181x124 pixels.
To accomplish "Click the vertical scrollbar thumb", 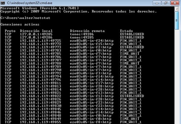I will 177,20.
